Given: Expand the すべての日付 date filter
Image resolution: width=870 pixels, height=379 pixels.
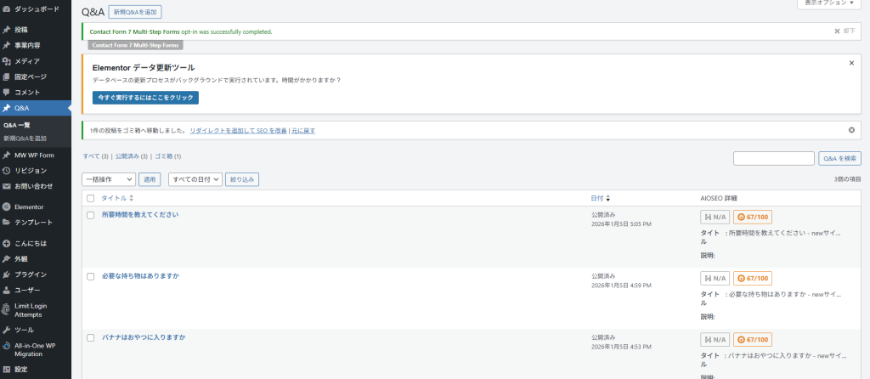Looking at the screenshot, I should tap(195, 179).
